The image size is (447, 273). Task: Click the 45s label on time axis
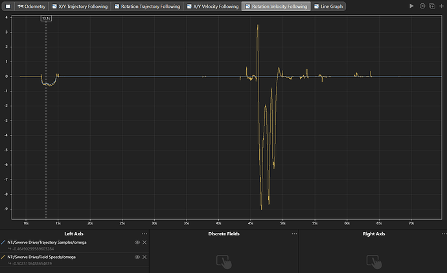pyautogui.click(x=251, y=223)
